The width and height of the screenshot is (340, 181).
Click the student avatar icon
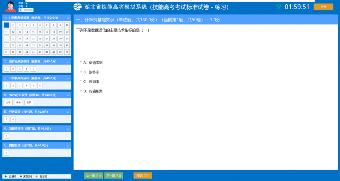(x=10, y=6)
